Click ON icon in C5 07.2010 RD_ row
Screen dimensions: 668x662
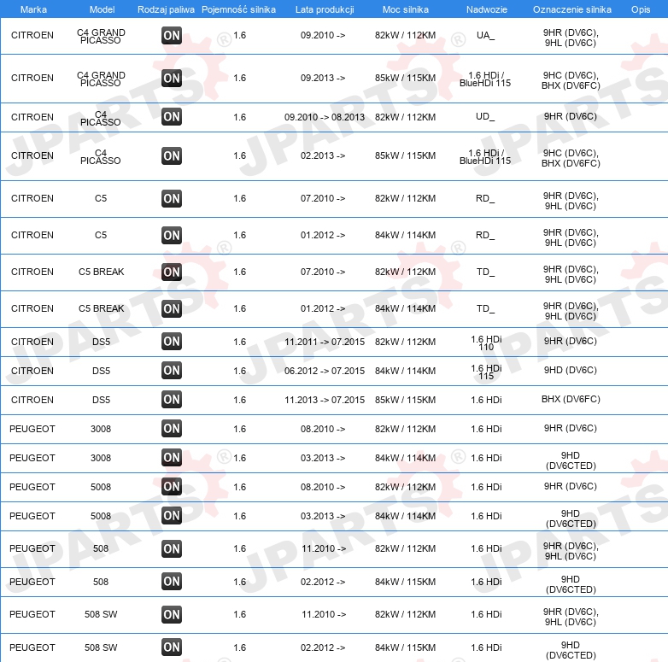[172, 198]
